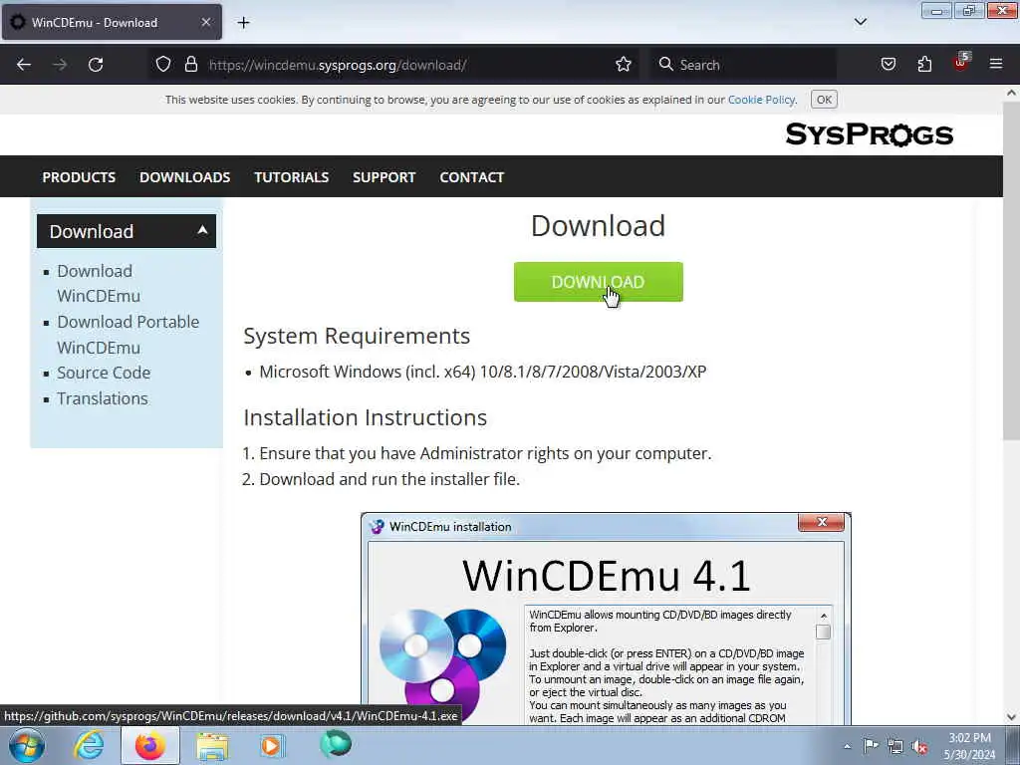Open the Translations sidebar link

(x=103, y=398)
